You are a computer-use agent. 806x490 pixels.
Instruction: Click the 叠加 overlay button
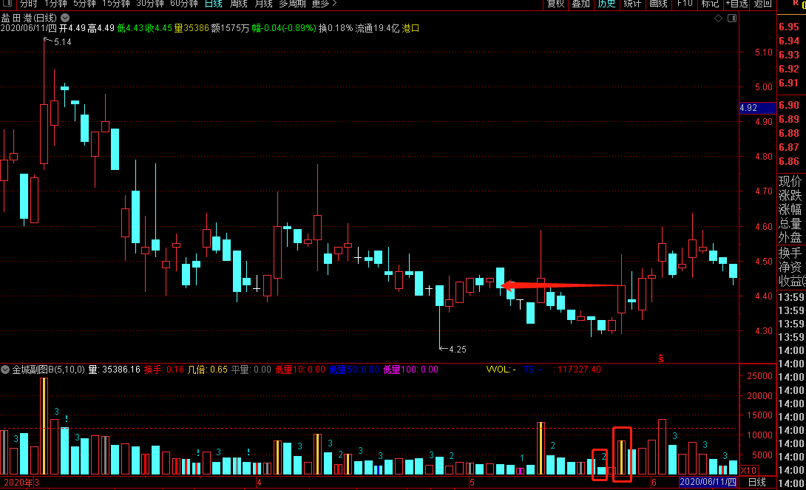point(581,4)
